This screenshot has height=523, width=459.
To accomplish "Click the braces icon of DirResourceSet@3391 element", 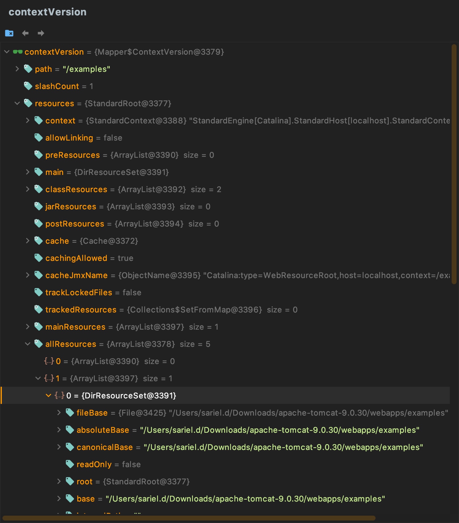I will (x=60, y=395).
